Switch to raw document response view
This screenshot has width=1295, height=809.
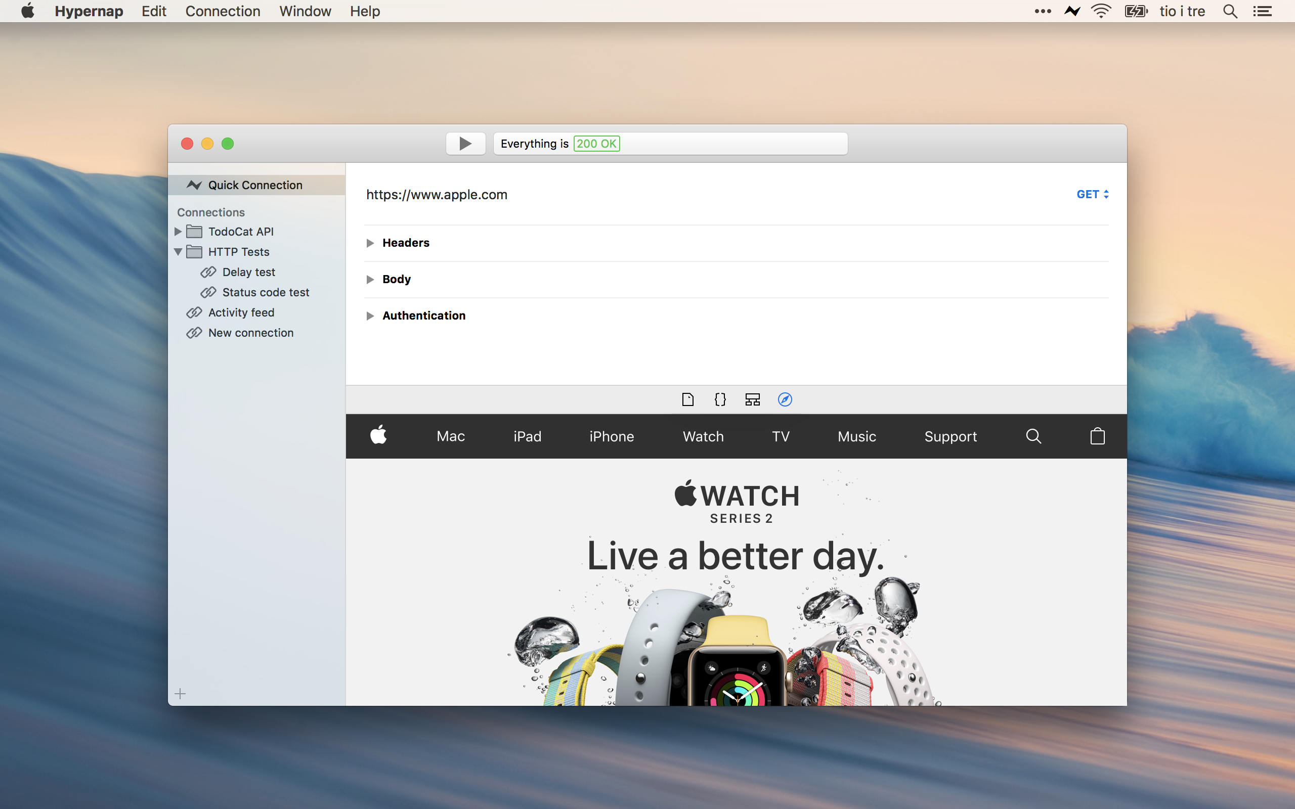tap(687, 399)
